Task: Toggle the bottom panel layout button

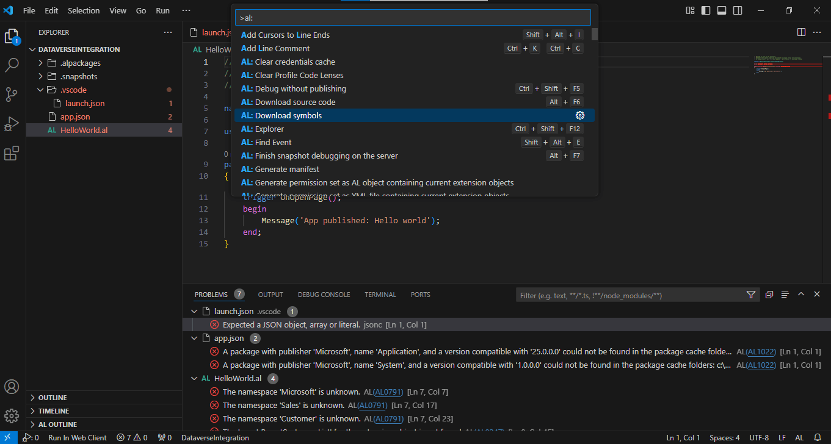Action: tap(722, 10)
